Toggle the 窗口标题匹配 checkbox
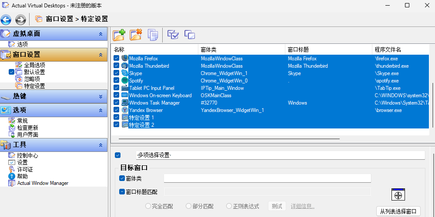Viewport: 435px width, 217px height. pos(122,191)
